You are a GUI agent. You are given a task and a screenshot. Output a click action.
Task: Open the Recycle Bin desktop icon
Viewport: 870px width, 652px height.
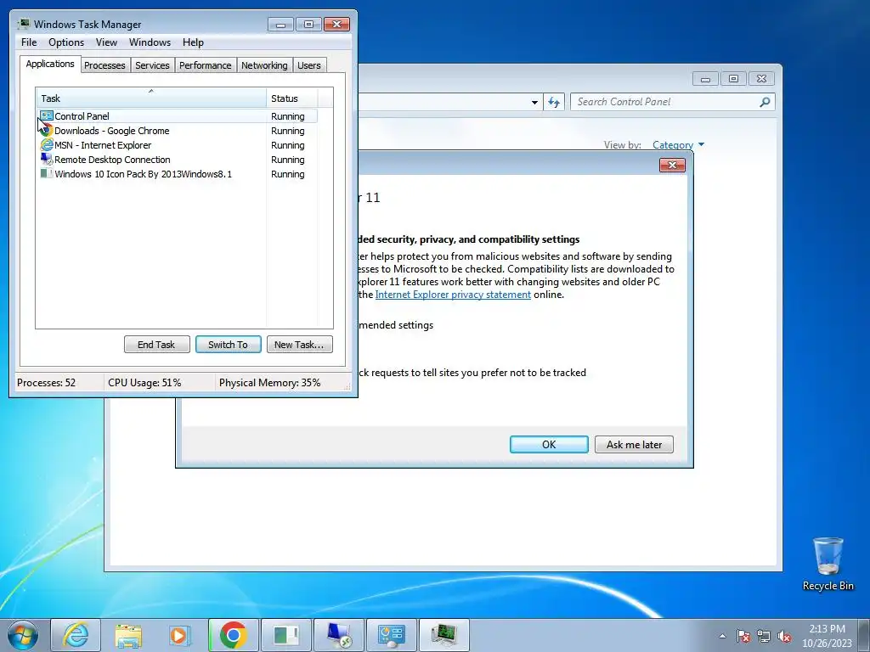pos(828,564)
